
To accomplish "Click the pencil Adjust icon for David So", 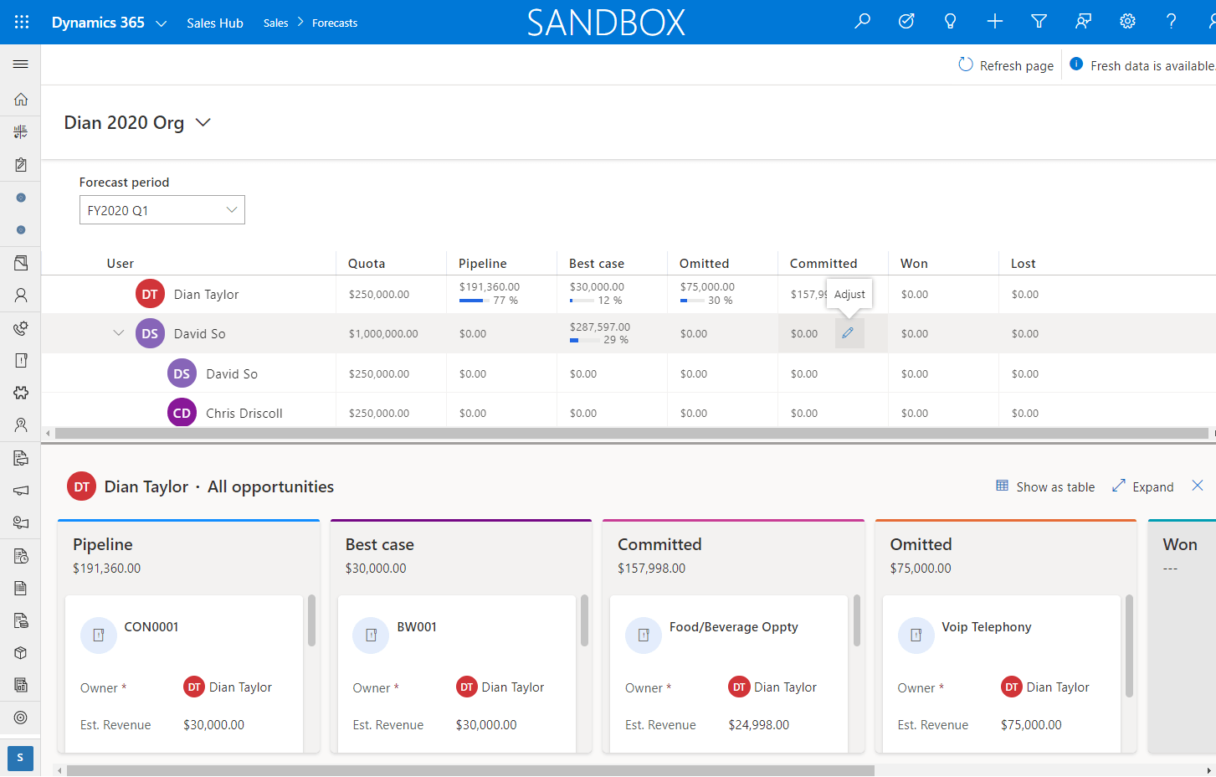I will pyautogui.click(x=848, y=333).
